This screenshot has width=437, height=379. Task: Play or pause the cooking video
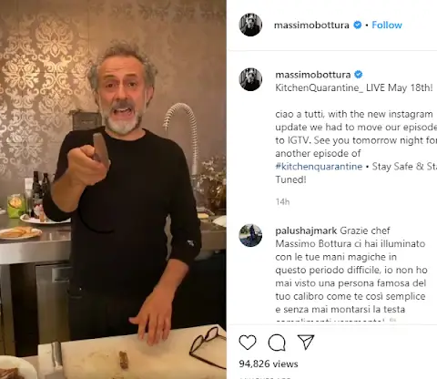[113, 189]
